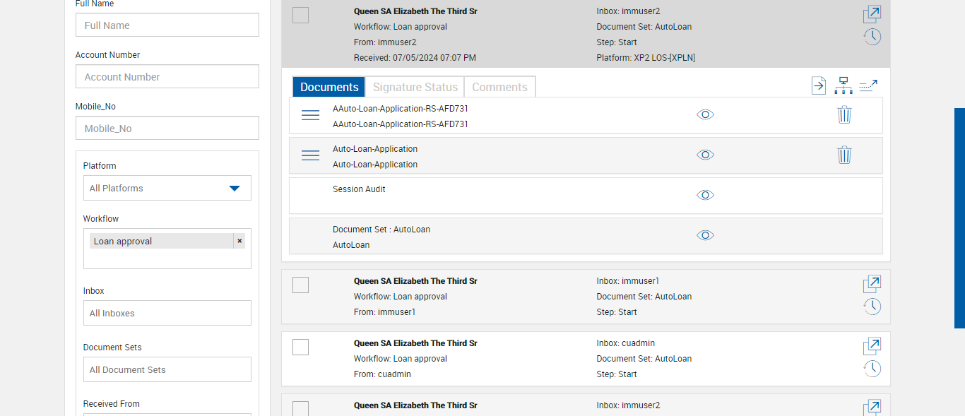Open the All Inboxes selector
This screenshot has height=416, width=965.
tap(167, 314)
